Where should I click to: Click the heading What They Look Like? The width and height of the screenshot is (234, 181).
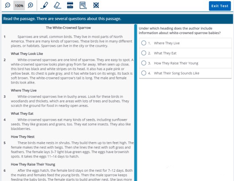tap(27, 54)
